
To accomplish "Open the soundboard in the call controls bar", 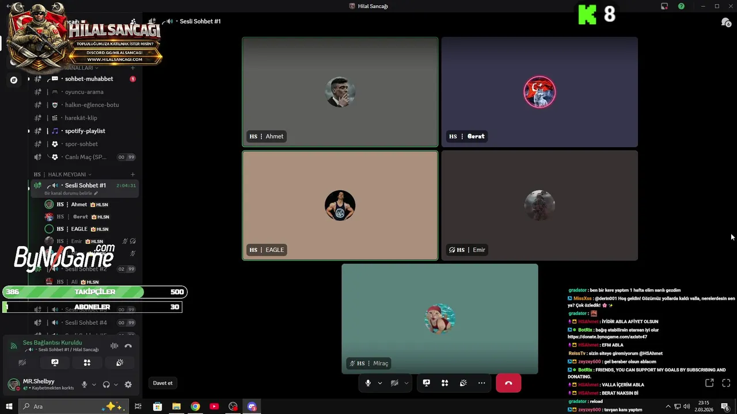I will (463, 383).
